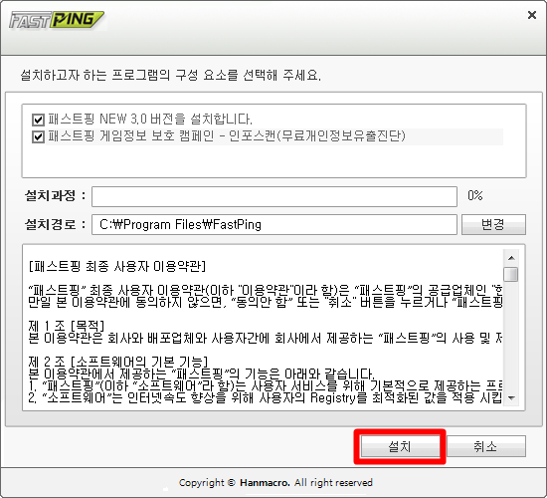Click the scroll up arrow of license text
This screenshot has width=547, height=498.
point(511,258)
